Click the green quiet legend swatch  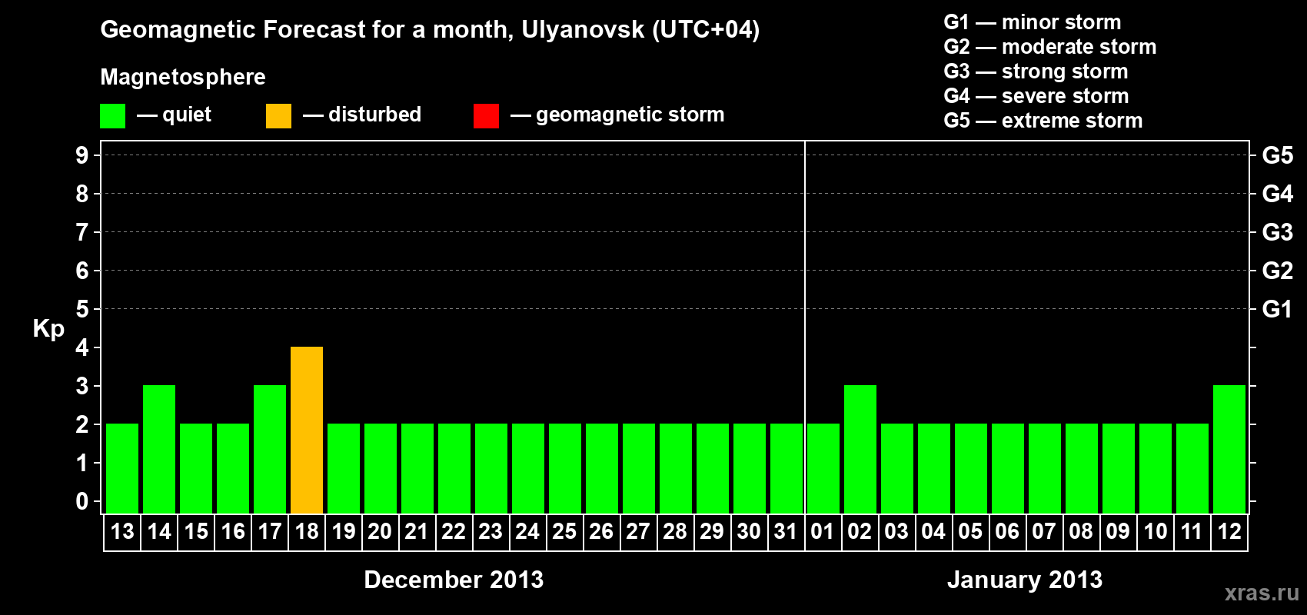click(x=112, y=116)
